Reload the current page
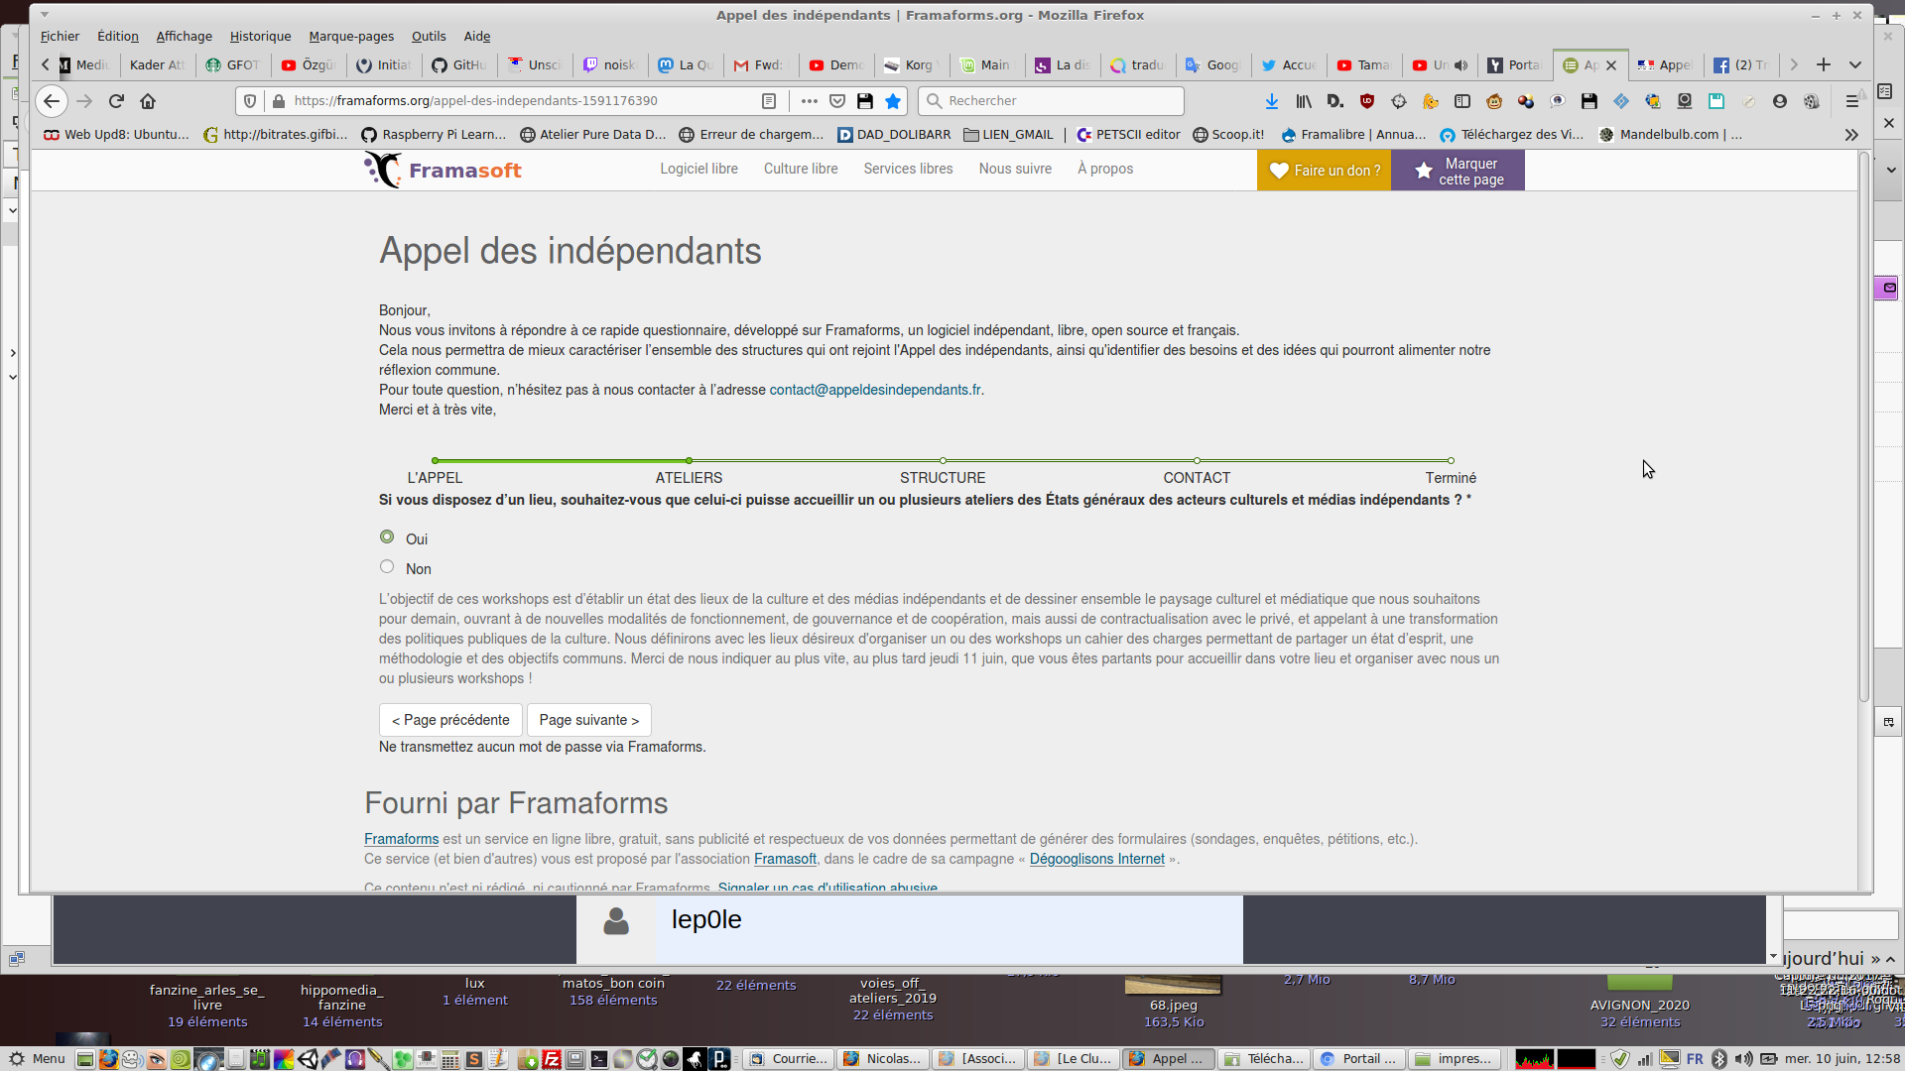 click(116, 101)
